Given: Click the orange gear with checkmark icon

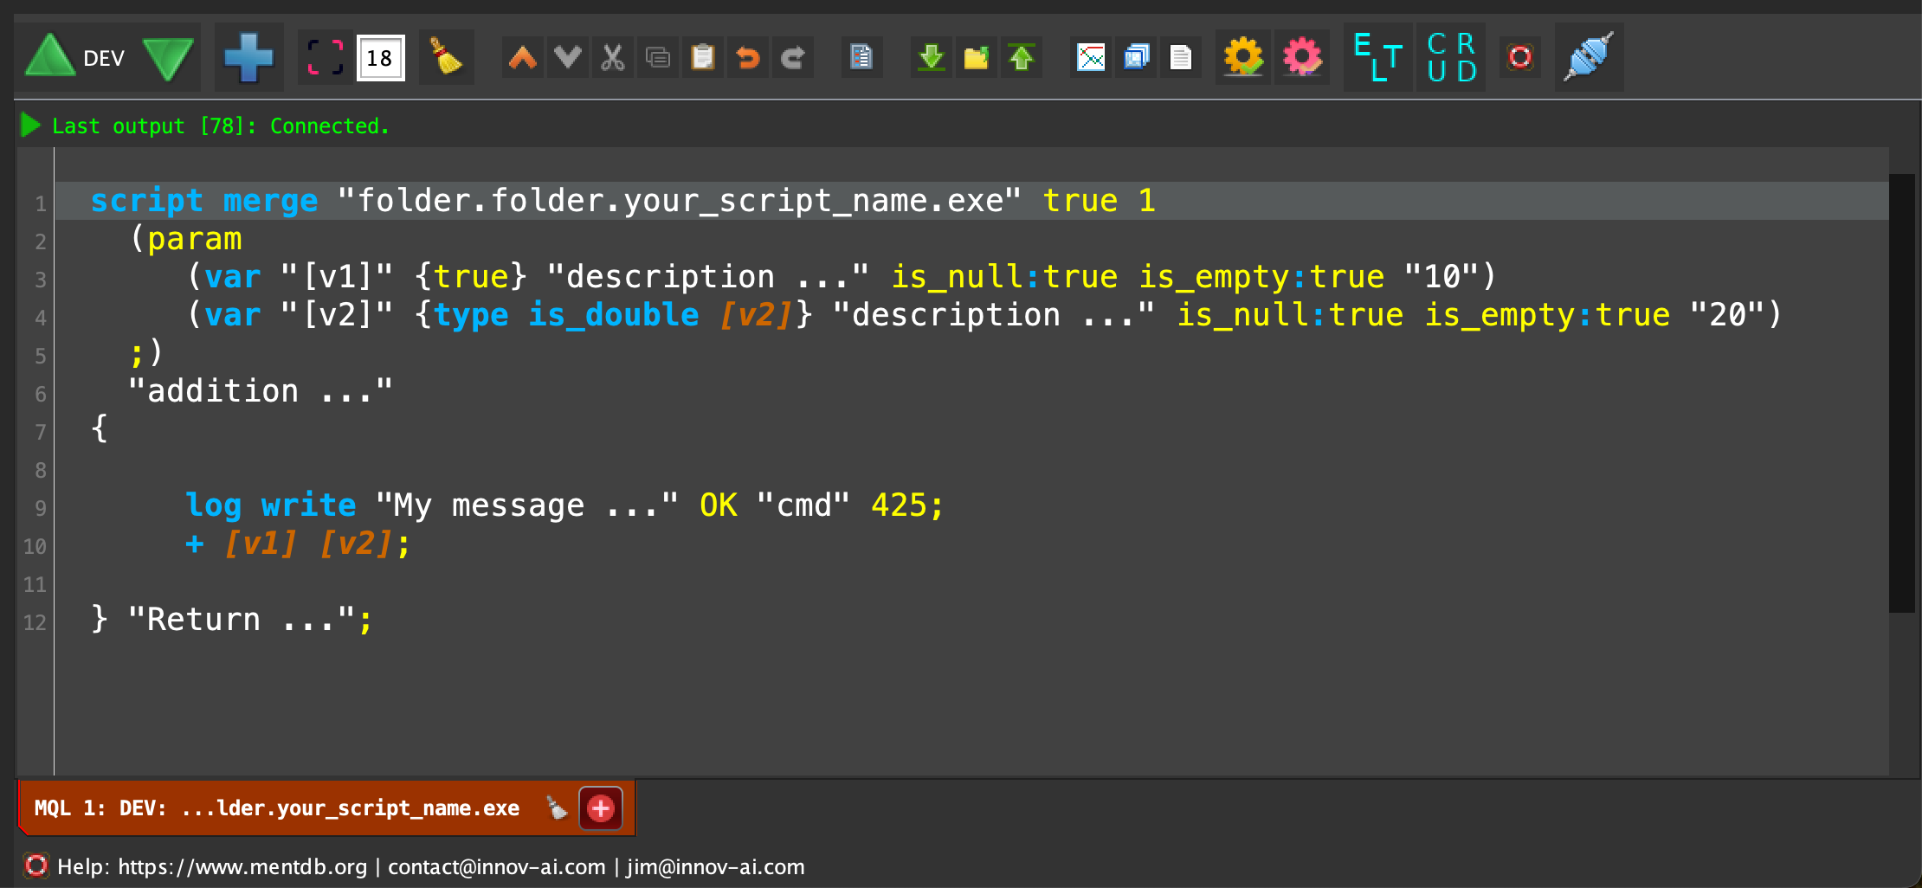Looking at the screenshot, I should tap(1243, 58).
